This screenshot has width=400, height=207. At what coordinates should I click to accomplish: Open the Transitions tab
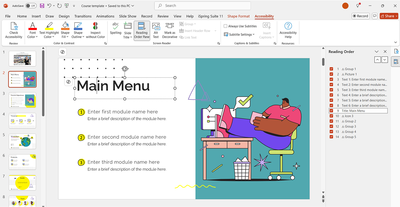83,16
